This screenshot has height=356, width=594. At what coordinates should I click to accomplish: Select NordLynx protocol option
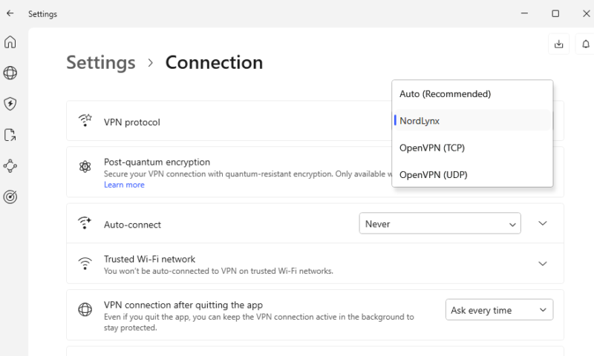click(x=472, y=121)
